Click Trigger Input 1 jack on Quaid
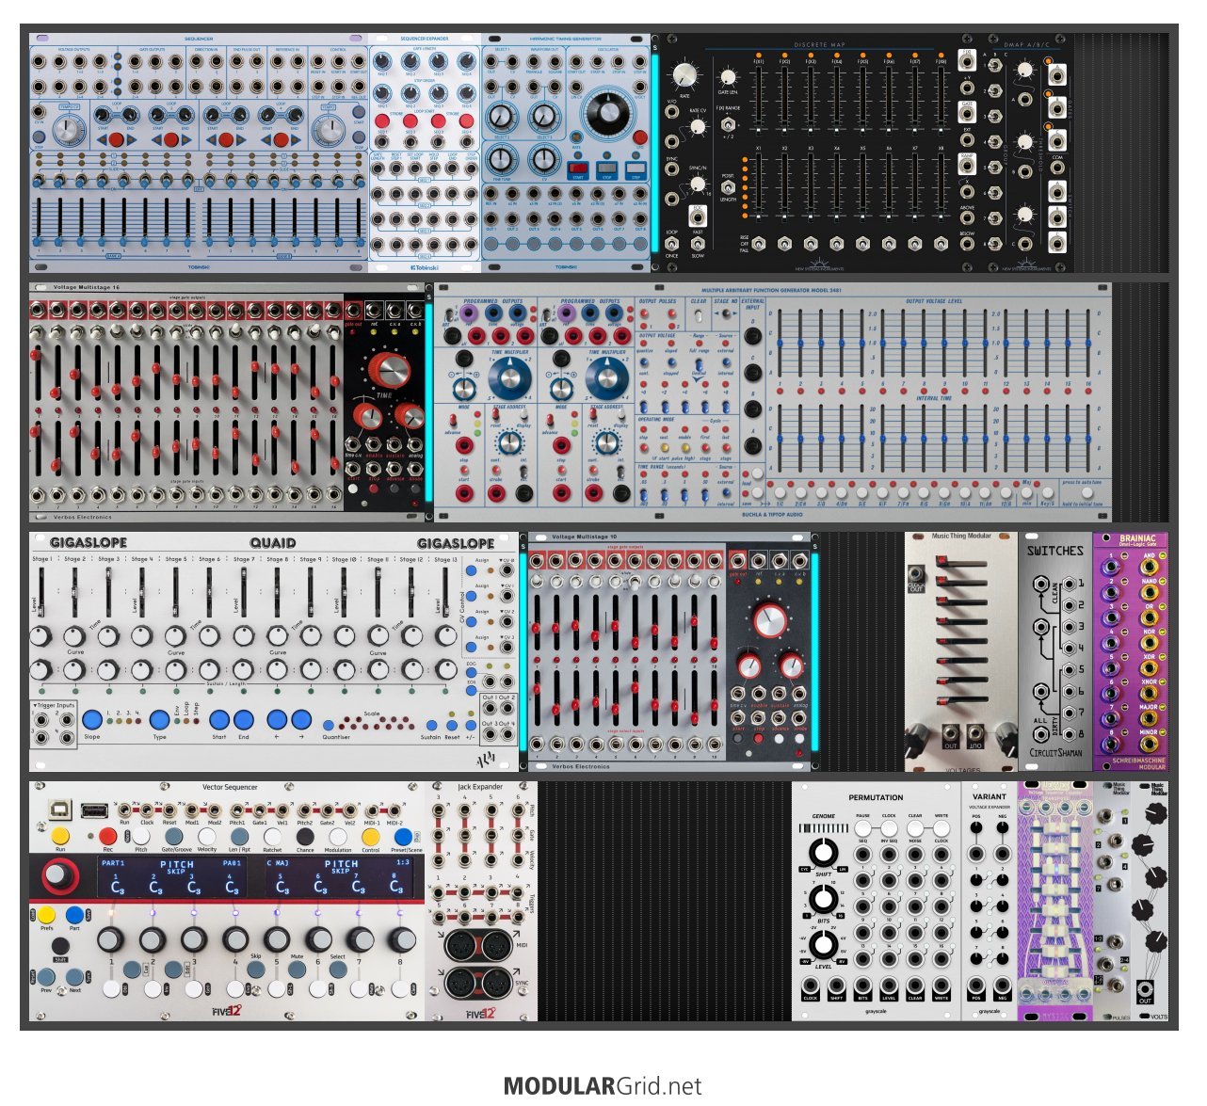The width and height of the screenshot is (1207, 1106). click(x=41, y=718)
